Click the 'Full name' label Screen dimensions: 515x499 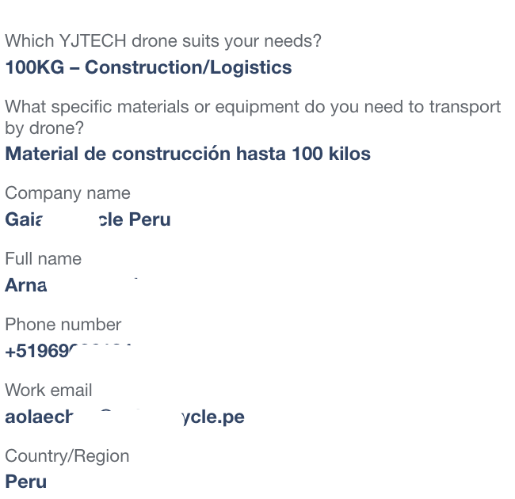(x=43, y=259)
